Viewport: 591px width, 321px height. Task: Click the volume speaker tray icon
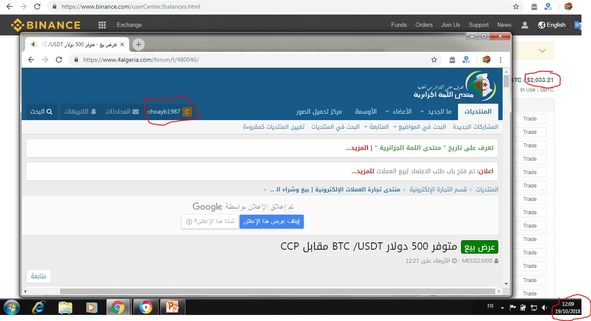[544, 308]
